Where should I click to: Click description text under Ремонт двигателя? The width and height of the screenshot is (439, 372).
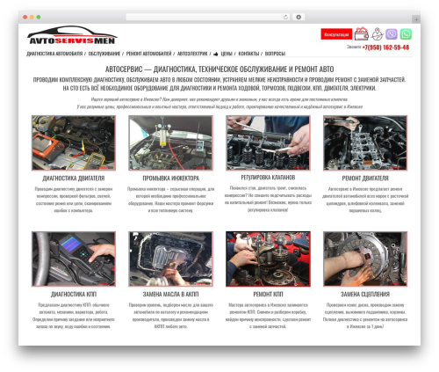coord(365,200)
